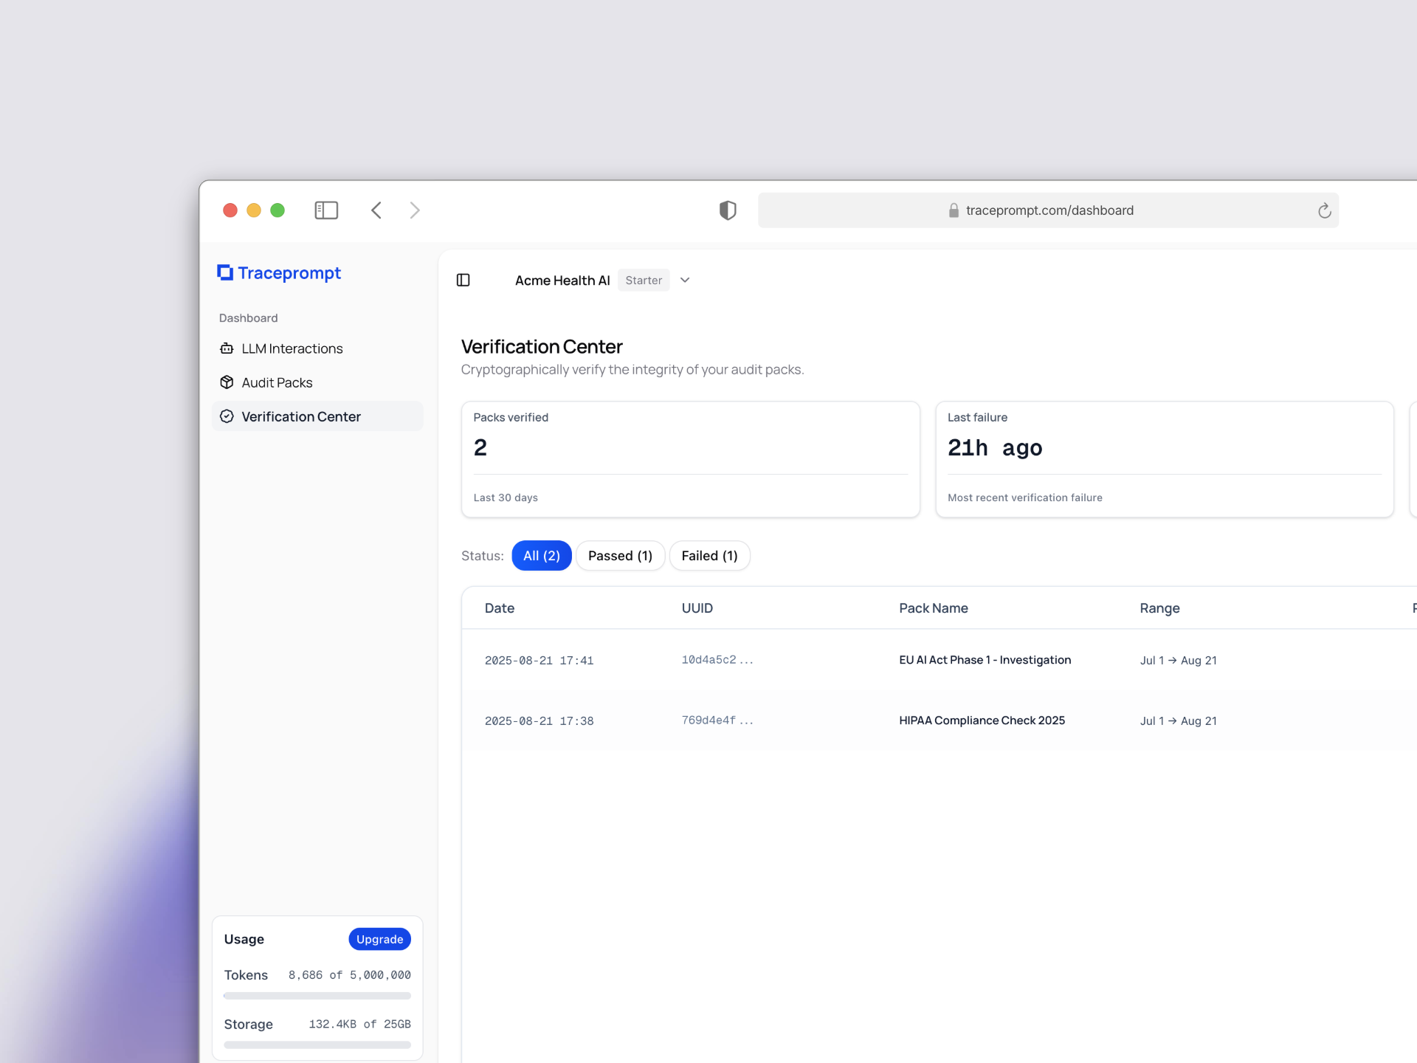
Task: Go forward with browser forward arrow
Action: 415,210
